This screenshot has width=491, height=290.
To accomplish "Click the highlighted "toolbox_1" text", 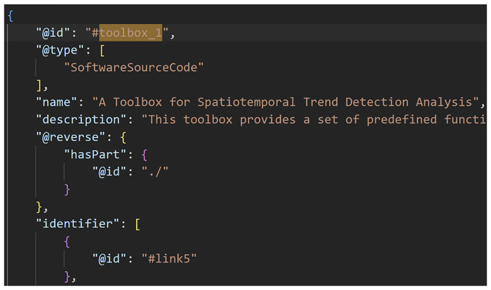I will pos(131,33).
